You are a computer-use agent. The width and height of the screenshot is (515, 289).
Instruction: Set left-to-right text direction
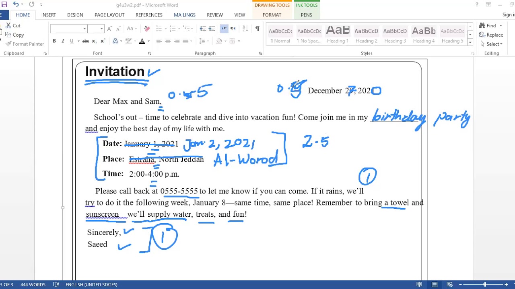[224, 29]
